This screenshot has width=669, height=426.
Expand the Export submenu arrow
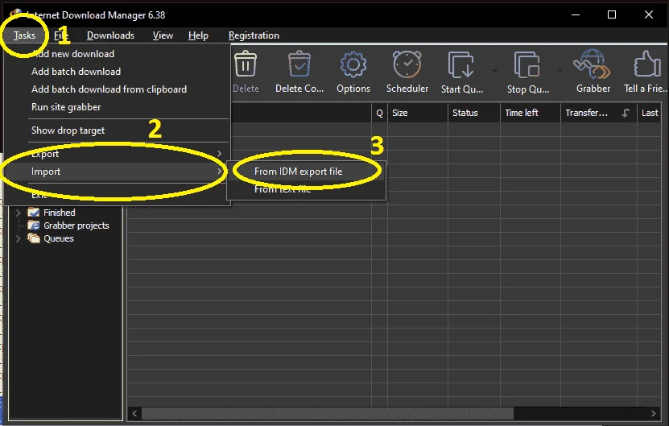pos(219,153)
